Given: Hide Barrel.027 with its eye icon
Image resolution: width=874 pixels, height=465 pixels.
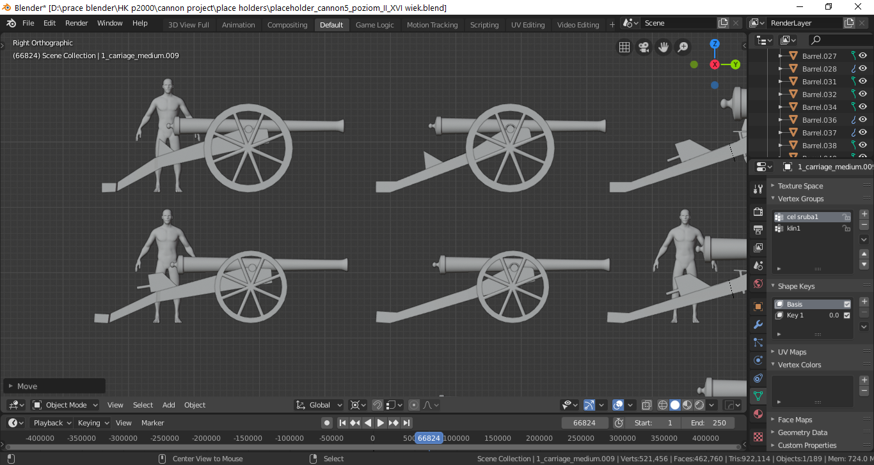Looking at the screenshot, I should pos(862,56).
